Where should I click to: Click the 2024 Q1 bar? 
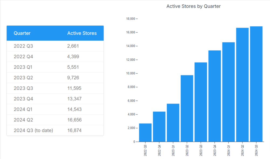pyautogui.click(x=228, y=92)
